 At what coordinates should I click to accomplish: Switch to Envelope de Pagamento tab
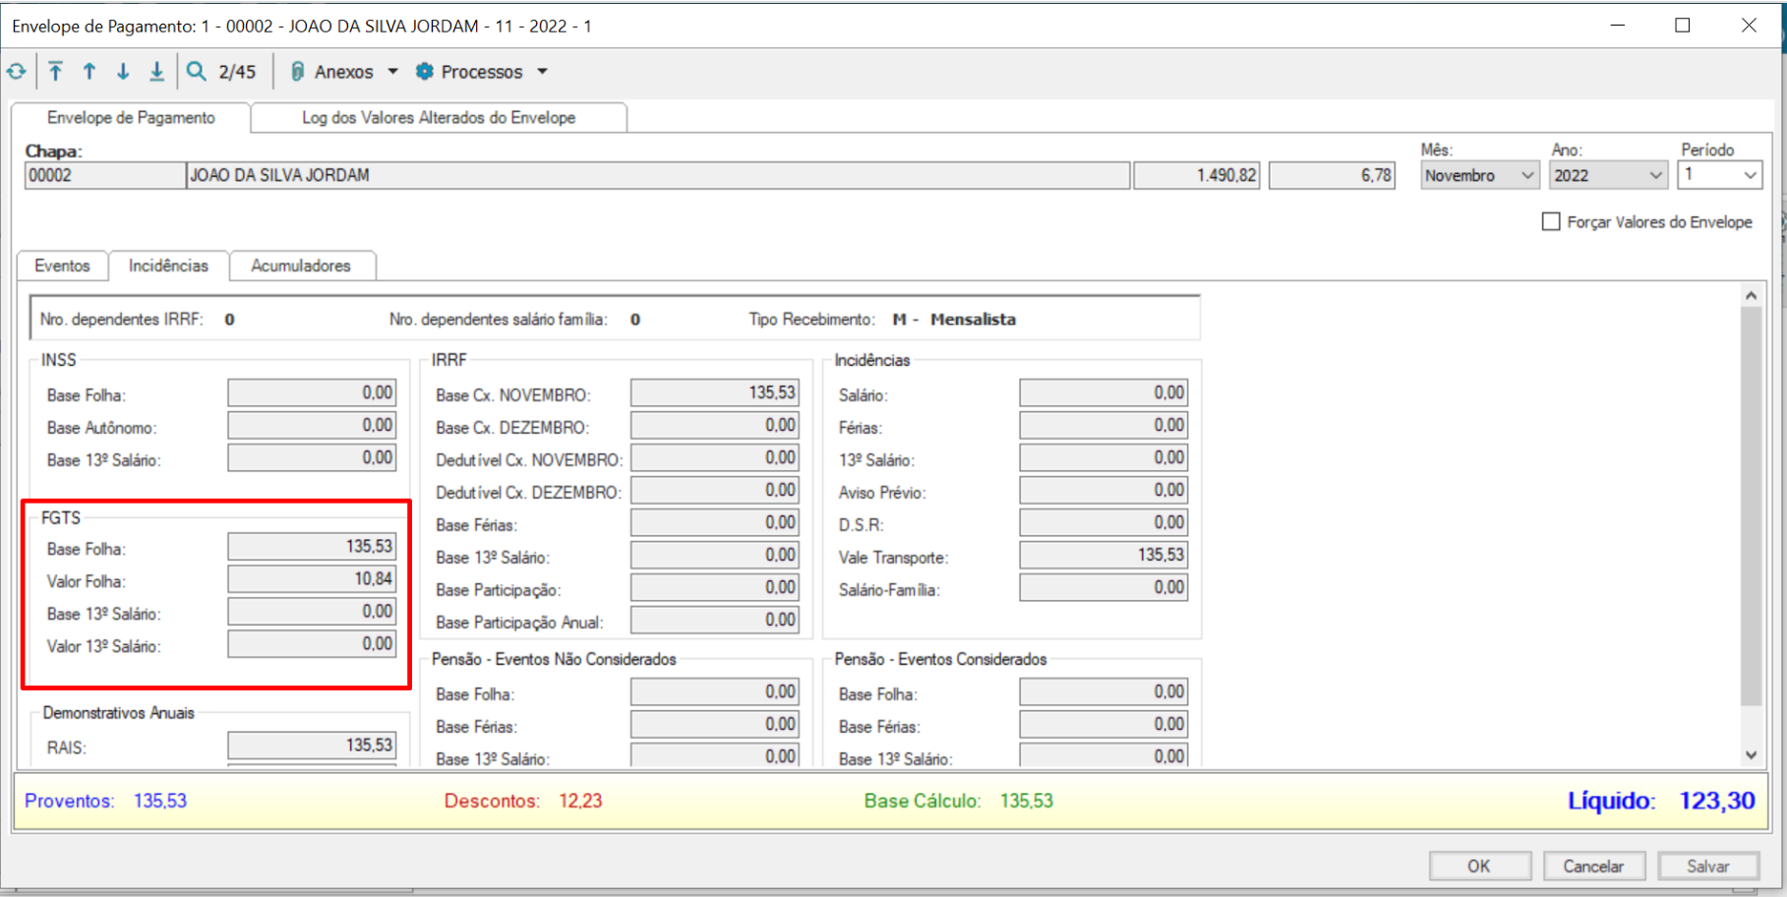pyautogui.click(x=131, y=118)
